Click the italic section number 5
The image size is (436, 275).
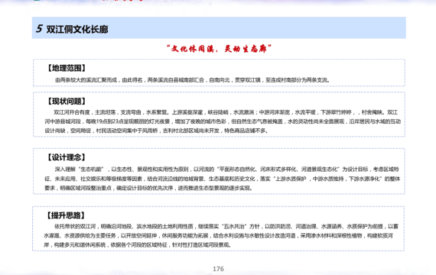39,28
